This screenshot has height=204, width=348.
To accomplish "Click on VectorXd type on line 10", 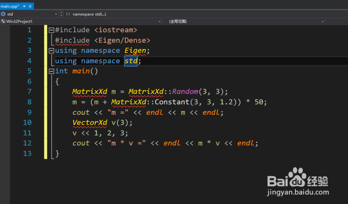I will (x=90, y=123).
